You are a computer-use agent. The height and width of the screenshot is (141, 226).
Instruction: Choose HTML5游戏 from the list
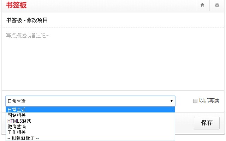90,121
